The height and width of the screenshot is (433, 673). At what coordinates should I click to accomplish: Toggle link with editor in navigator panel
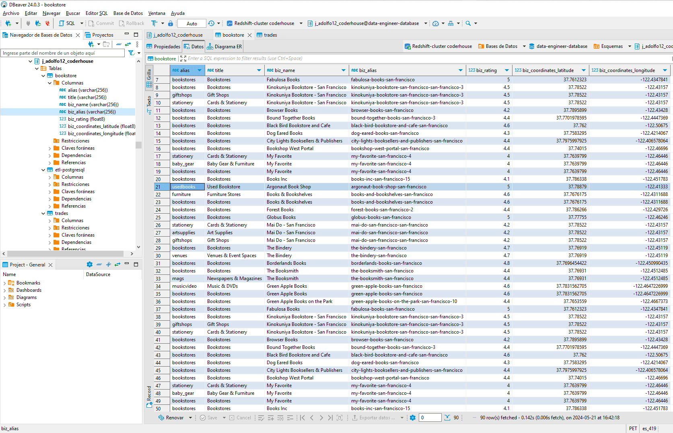point(128,44)
